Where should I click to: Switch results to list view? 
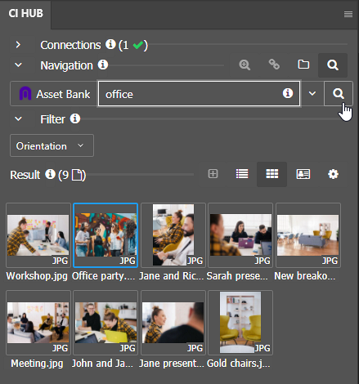242,174
